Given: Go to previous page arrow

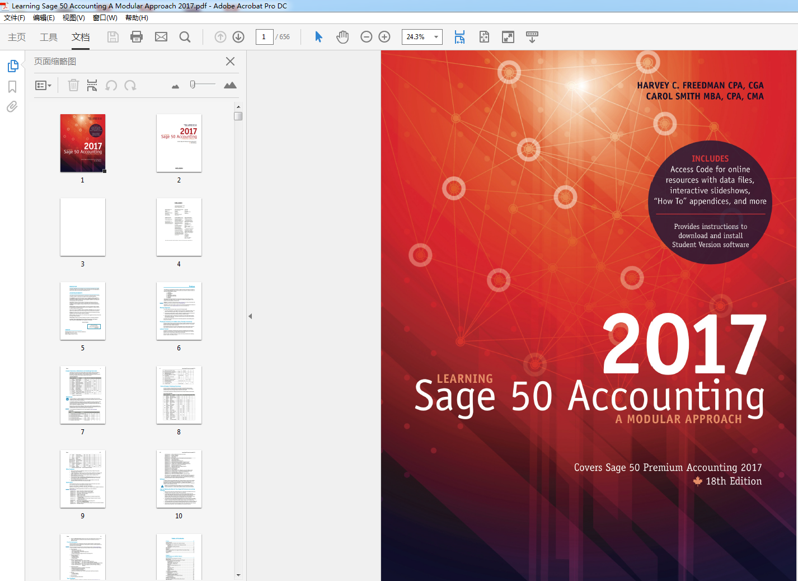Looking at the screenshot, I should [220, 37].
